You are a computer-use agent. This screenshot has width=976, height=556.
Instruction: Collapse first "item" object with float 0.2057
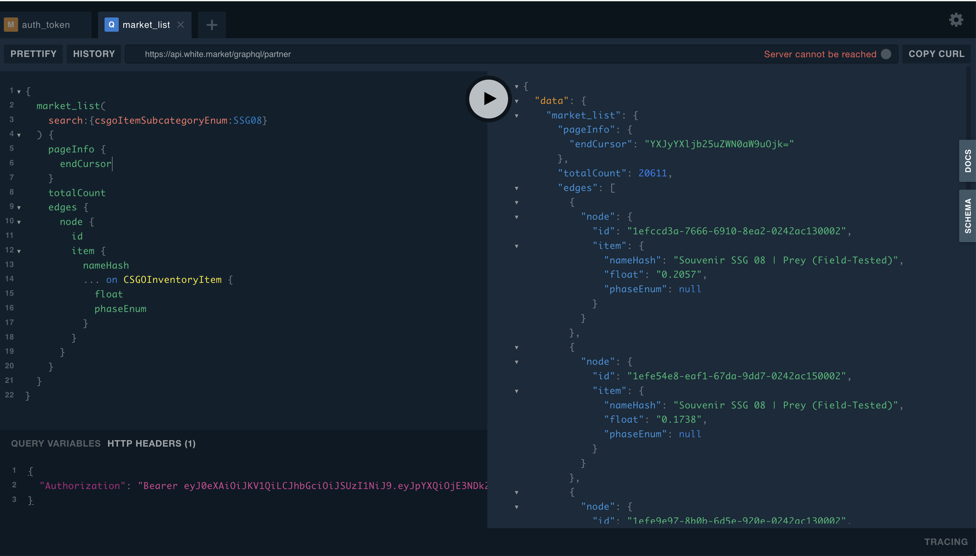516,246
